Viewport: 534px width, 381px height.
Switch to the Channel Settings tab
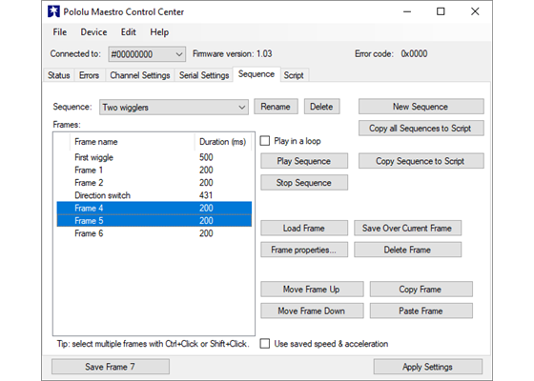pyautogui.click(x=139, y=75)
